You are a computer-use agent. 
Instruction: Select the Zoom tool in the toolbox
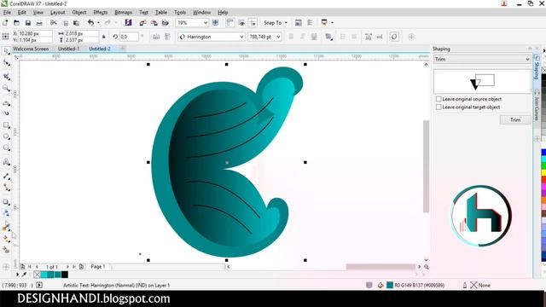pos(6,88)
